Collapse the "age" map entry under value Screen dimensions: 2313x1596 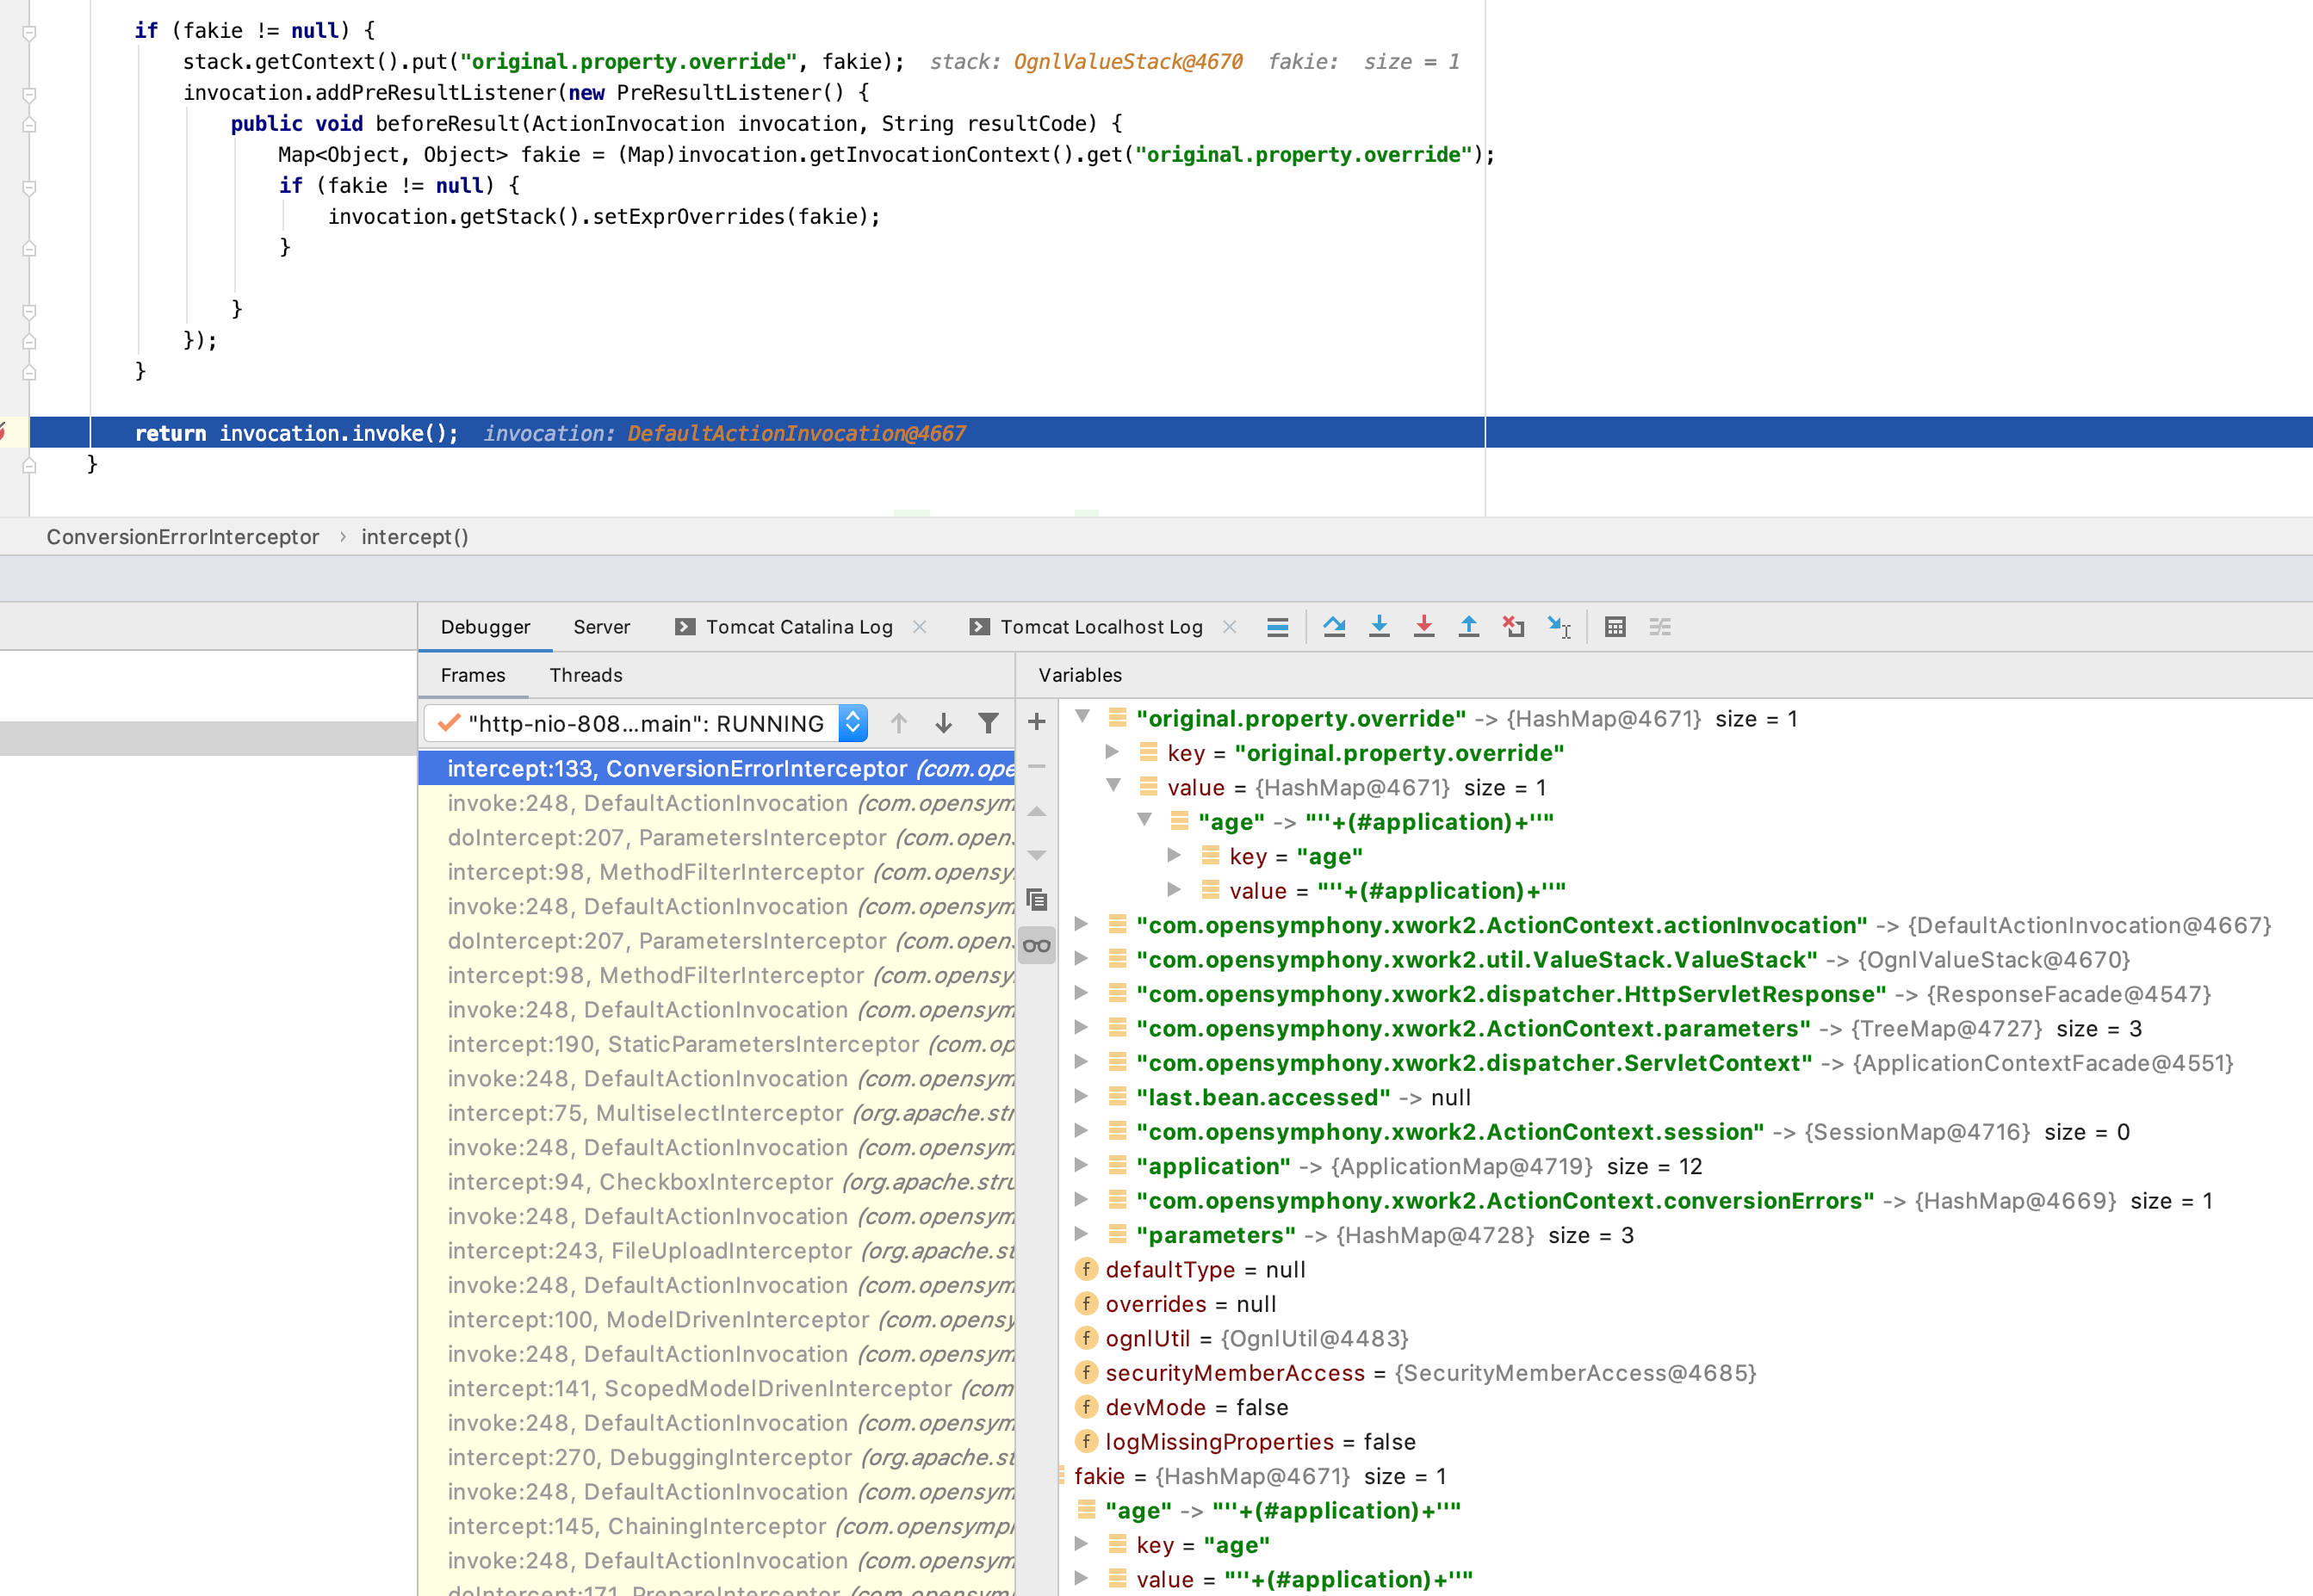[1144, 820]
